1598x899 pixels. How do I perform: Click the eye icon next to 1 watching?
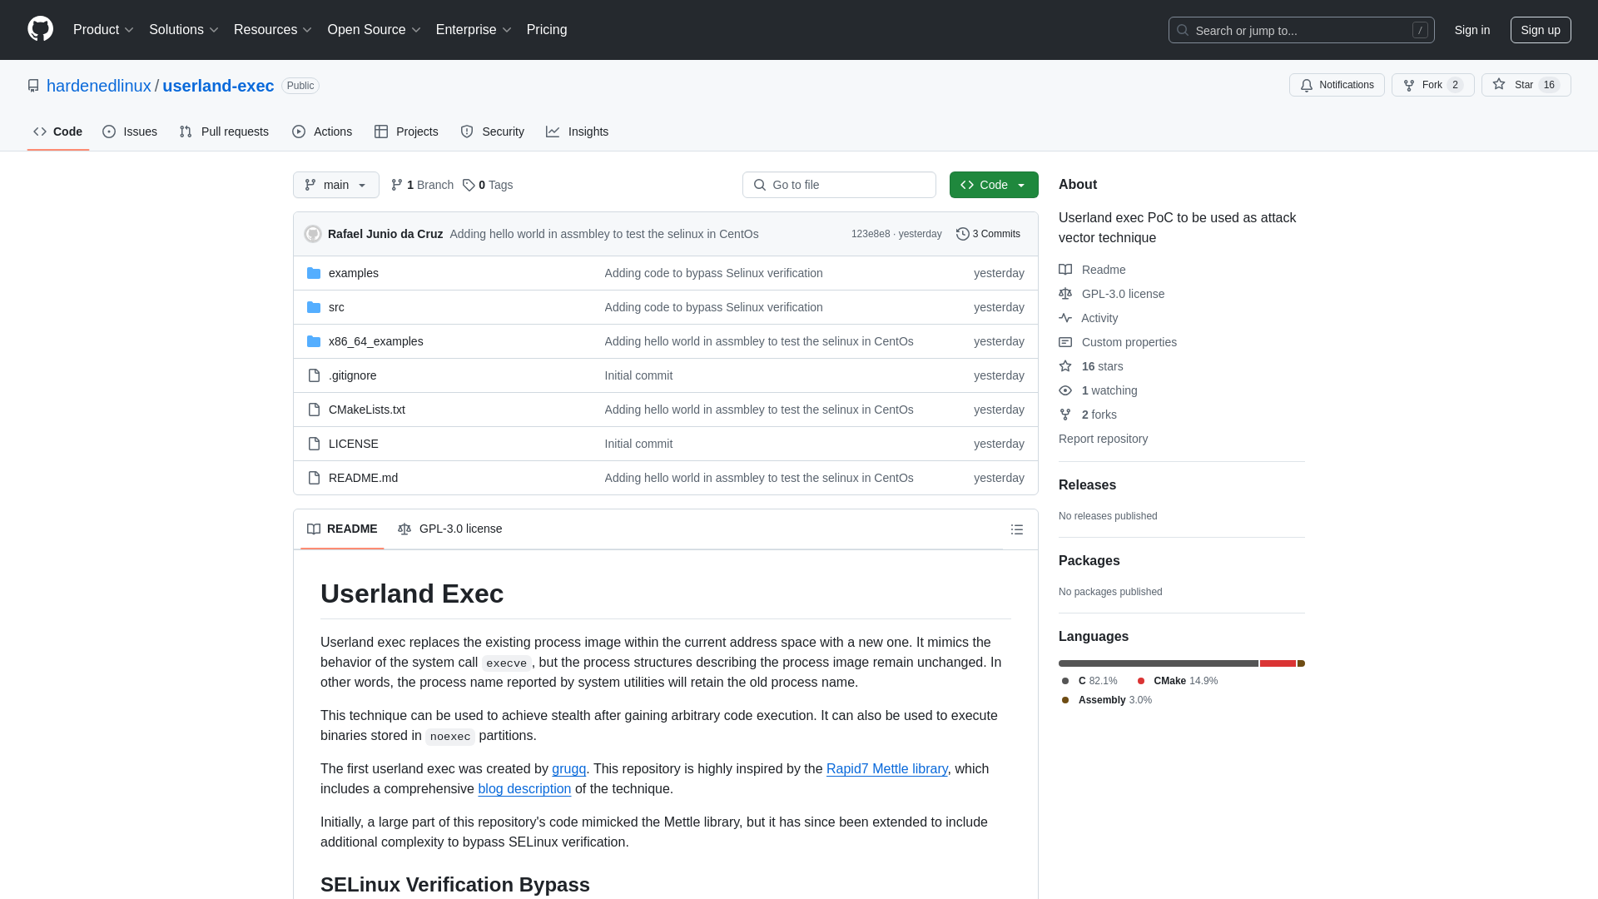coord(1065,390)
